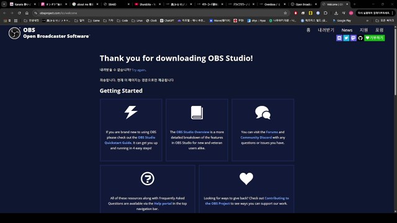397x223 pixels.
Task: Open the OBS Studio Quickstart Guide link
Action: 130,140
